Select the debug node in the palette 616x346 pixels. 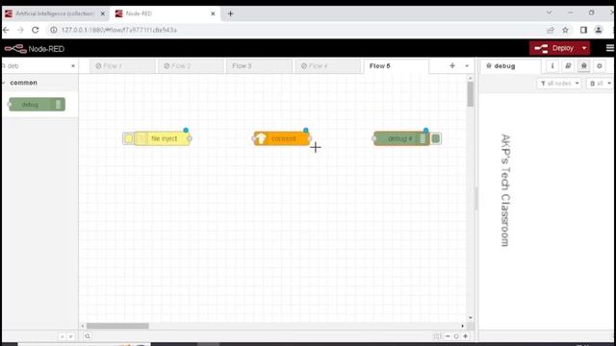click(x=37, y=105)
